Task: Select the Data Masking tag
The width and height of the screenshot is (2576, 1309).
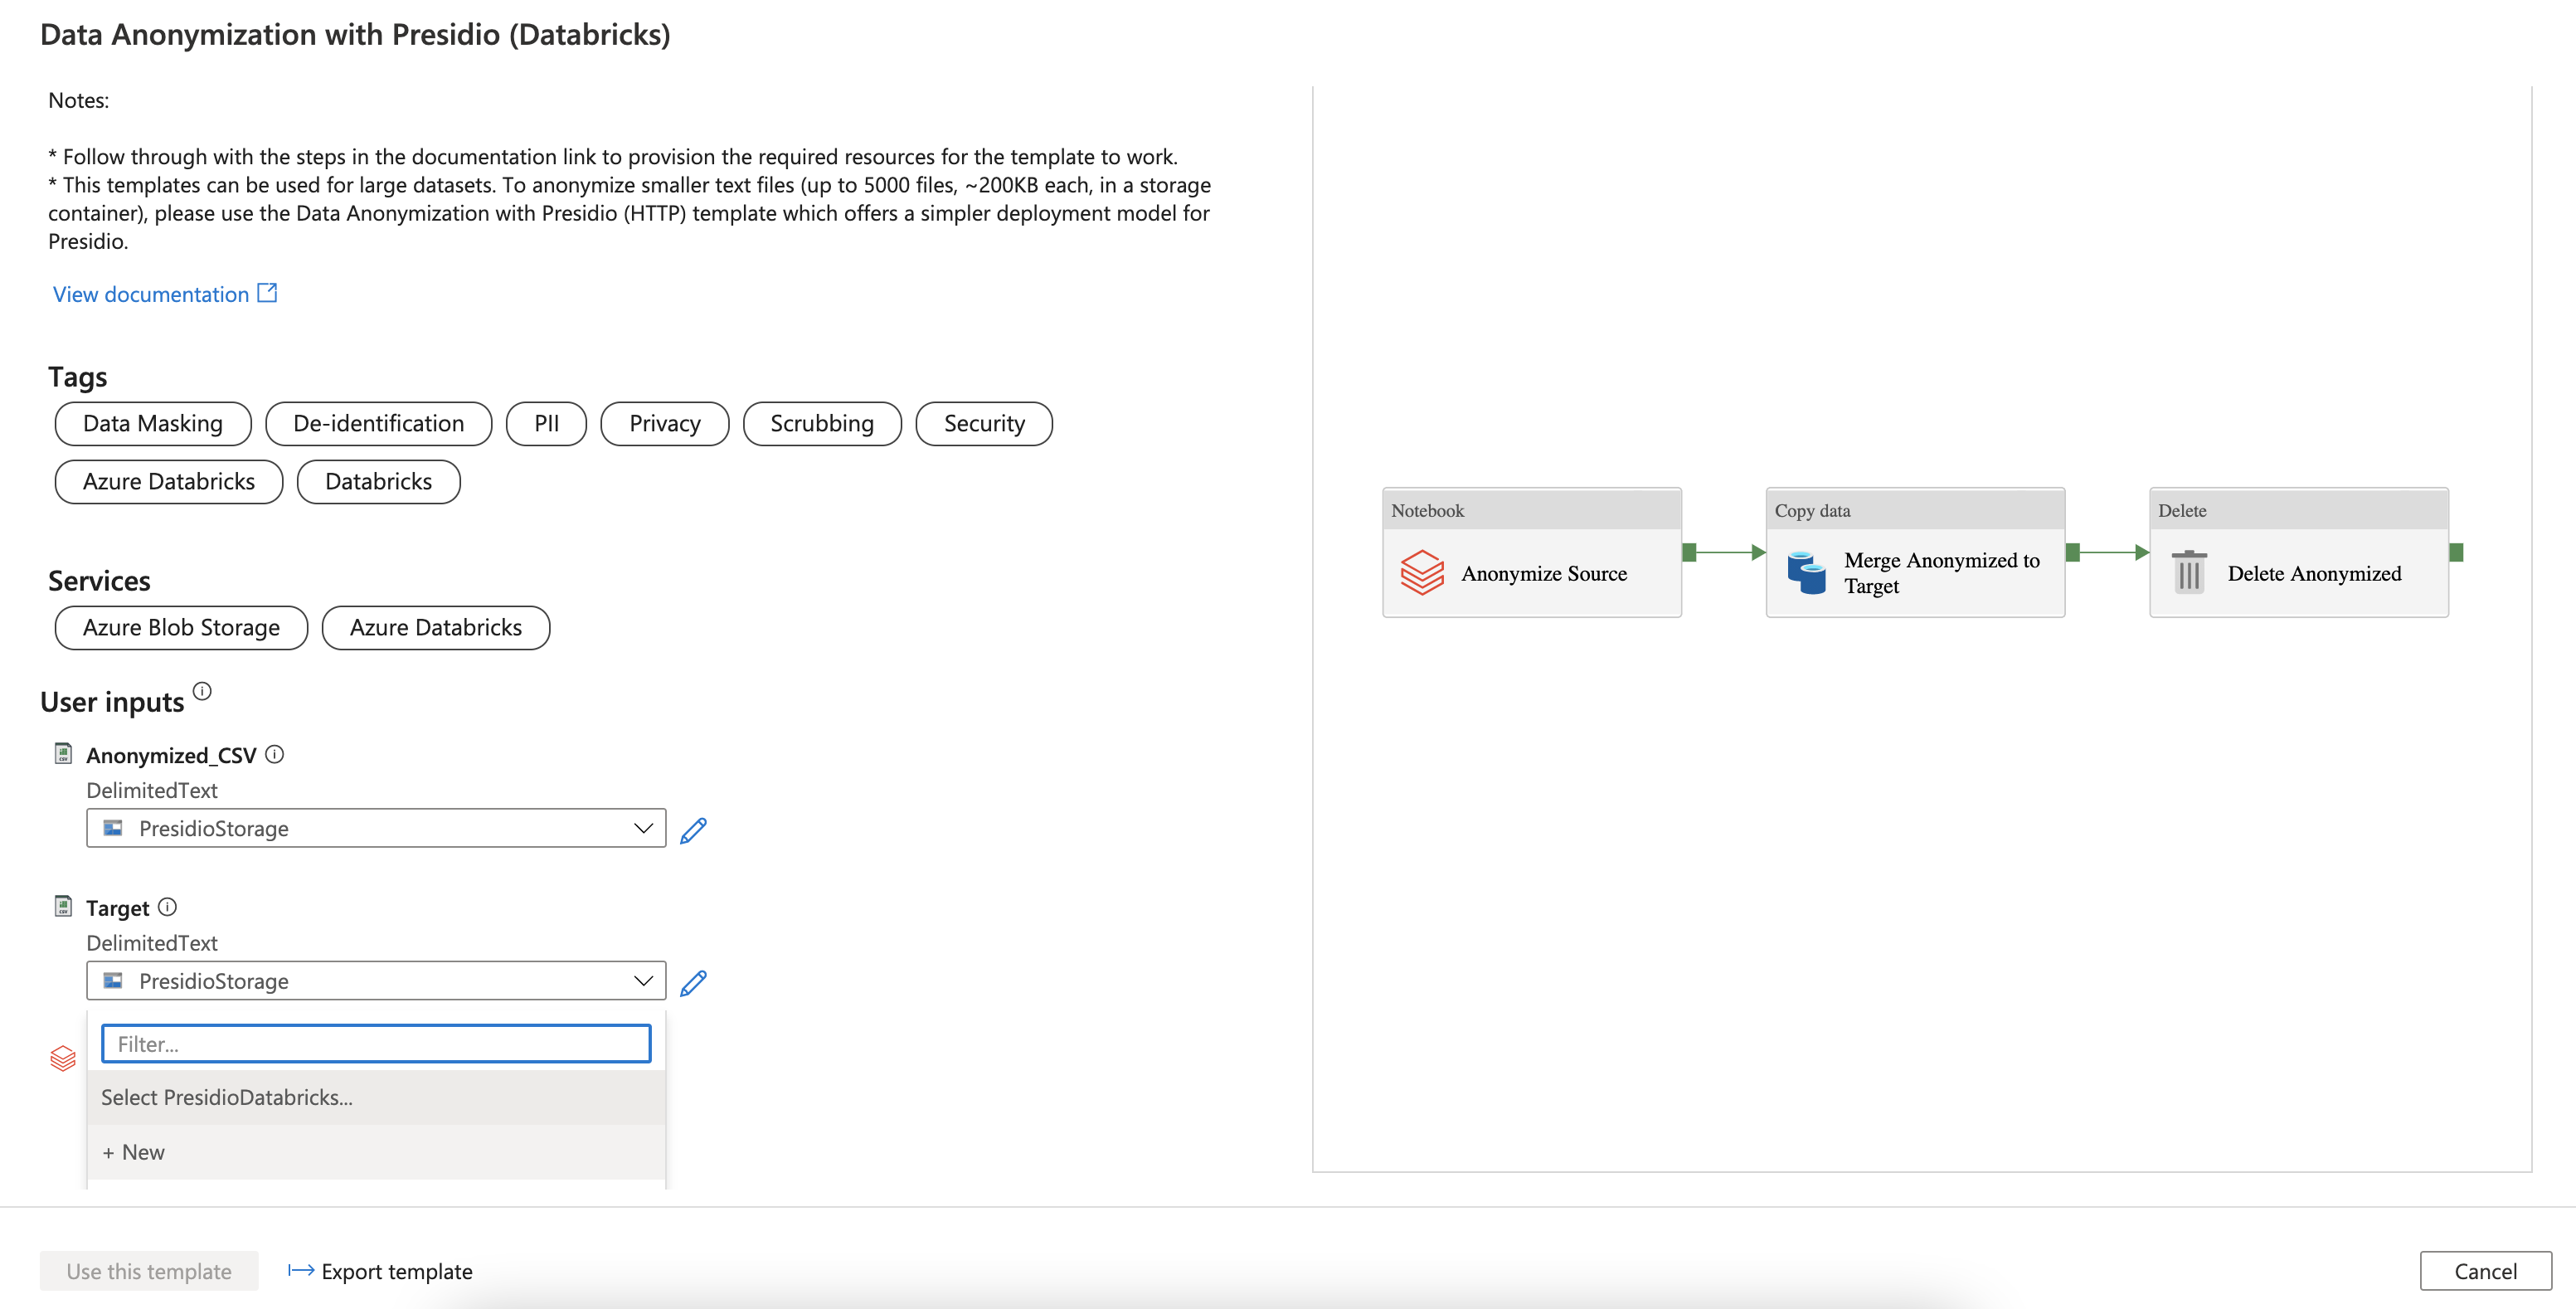Action: [153, 423]
